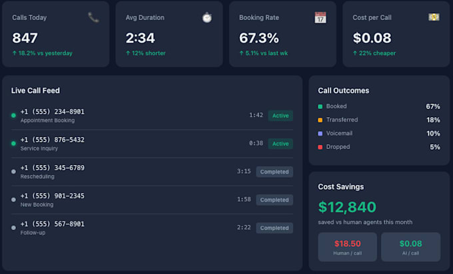Click the 18.2% vs yesterday trend
Image resolution: width=453 pixels, height=274 pixels.
[x=42, y=53]
